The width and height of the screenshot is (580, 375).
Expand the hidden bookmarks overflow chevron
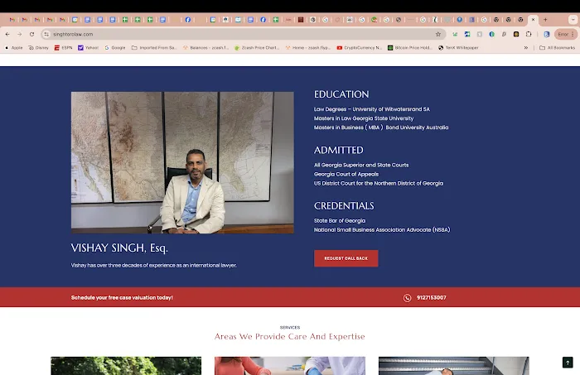(525, 48)
